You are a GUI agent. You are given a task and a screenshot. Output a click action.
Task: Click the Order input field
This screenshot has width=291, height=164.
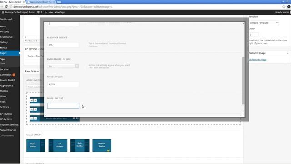(x=254, y=35)
